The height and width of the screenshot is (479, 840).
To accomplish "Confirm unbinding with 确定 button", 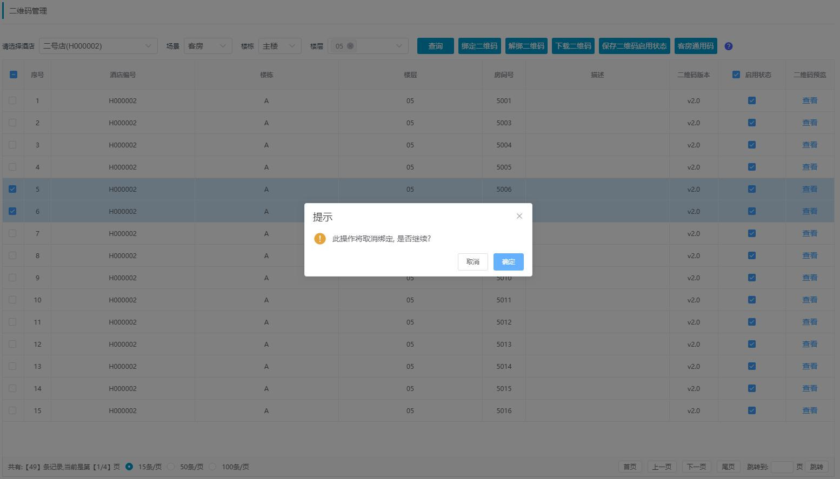I will tap(508, 262).
